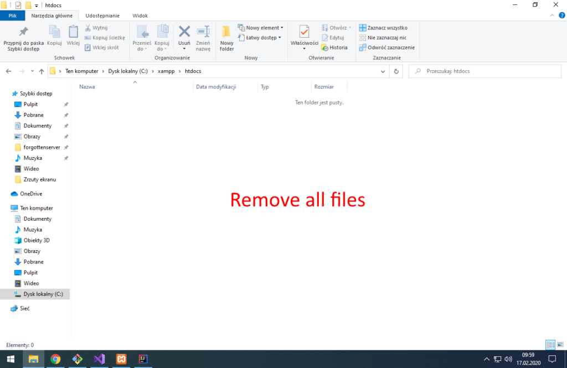This screenshot has height=368, width=567.
Task: Sort by the Typ column header
Action: (x=285, y=87)
